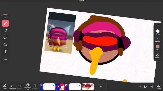Select the partly visible frame 1 thumbnail
Screen dimensions: 163x91
tap(41, 87)
